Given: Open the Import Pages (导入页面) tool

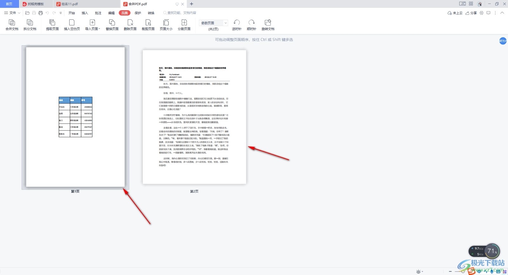Looking at the screenshot, I should point(92,25).
